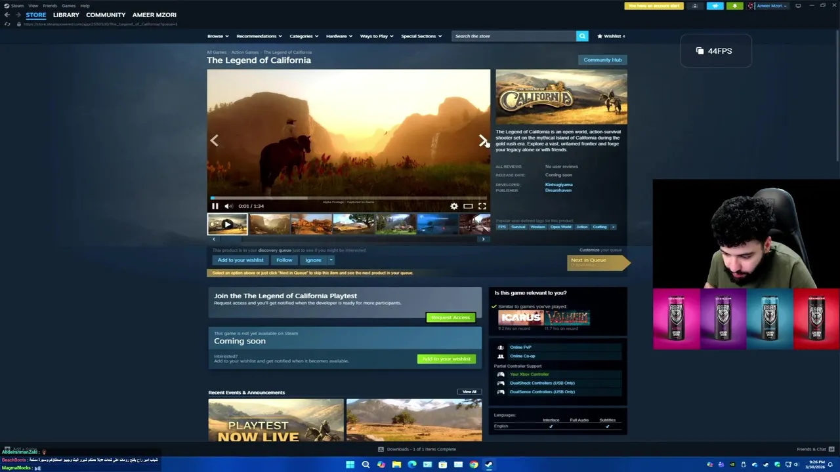Screen dimensions: 840x472
Task: Open Big Picture mode monitor icon
Action: pyautogui.click(x=798, y=6)
